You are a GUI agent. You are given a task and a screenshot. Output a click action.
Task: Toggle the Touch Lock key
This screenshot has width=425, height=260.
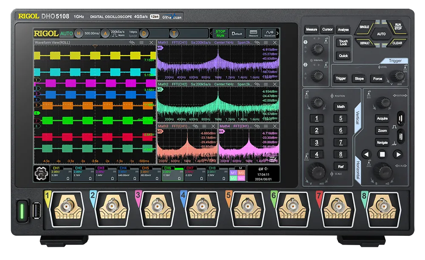(343, 42)
